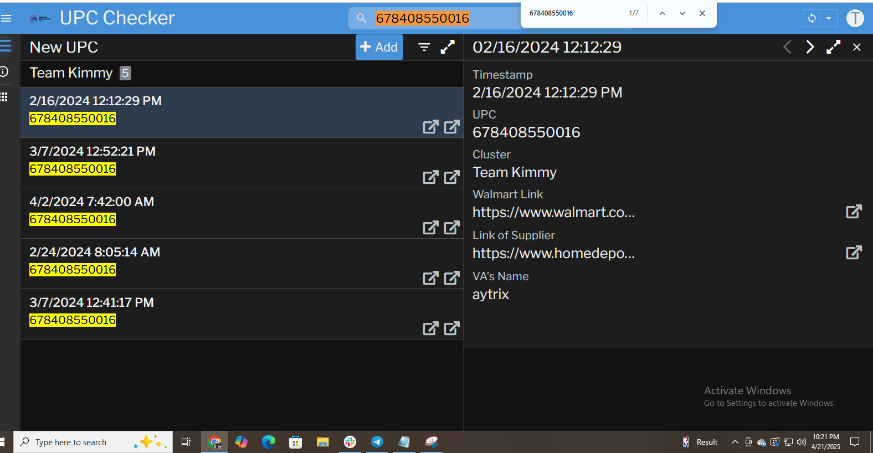Go to the previous record arrow
This screenshot has height=453, width=873.
(787, 47)
